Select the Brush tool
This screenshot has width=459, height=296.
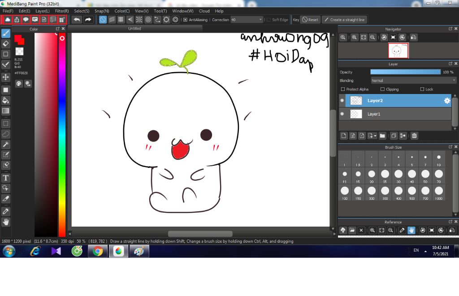[x=5, y=33]
